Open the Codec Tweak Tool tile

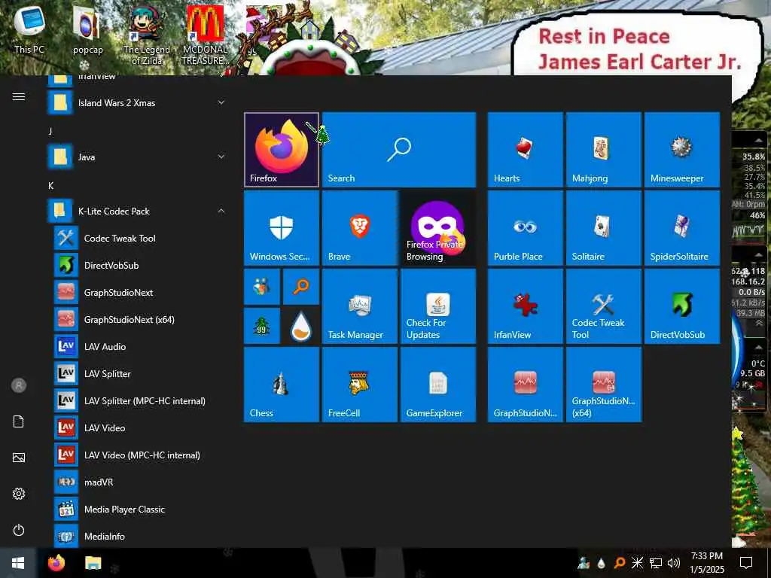click(603, 306)
